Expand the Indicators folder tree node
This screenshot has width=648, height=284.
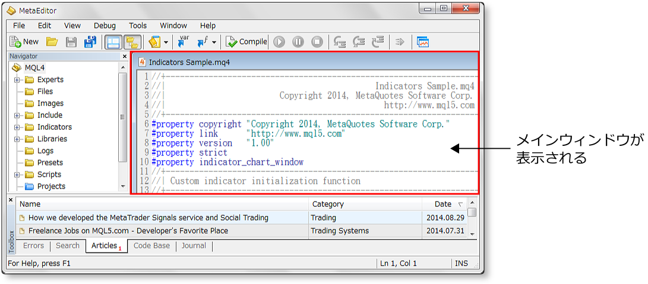coord(17,127)
